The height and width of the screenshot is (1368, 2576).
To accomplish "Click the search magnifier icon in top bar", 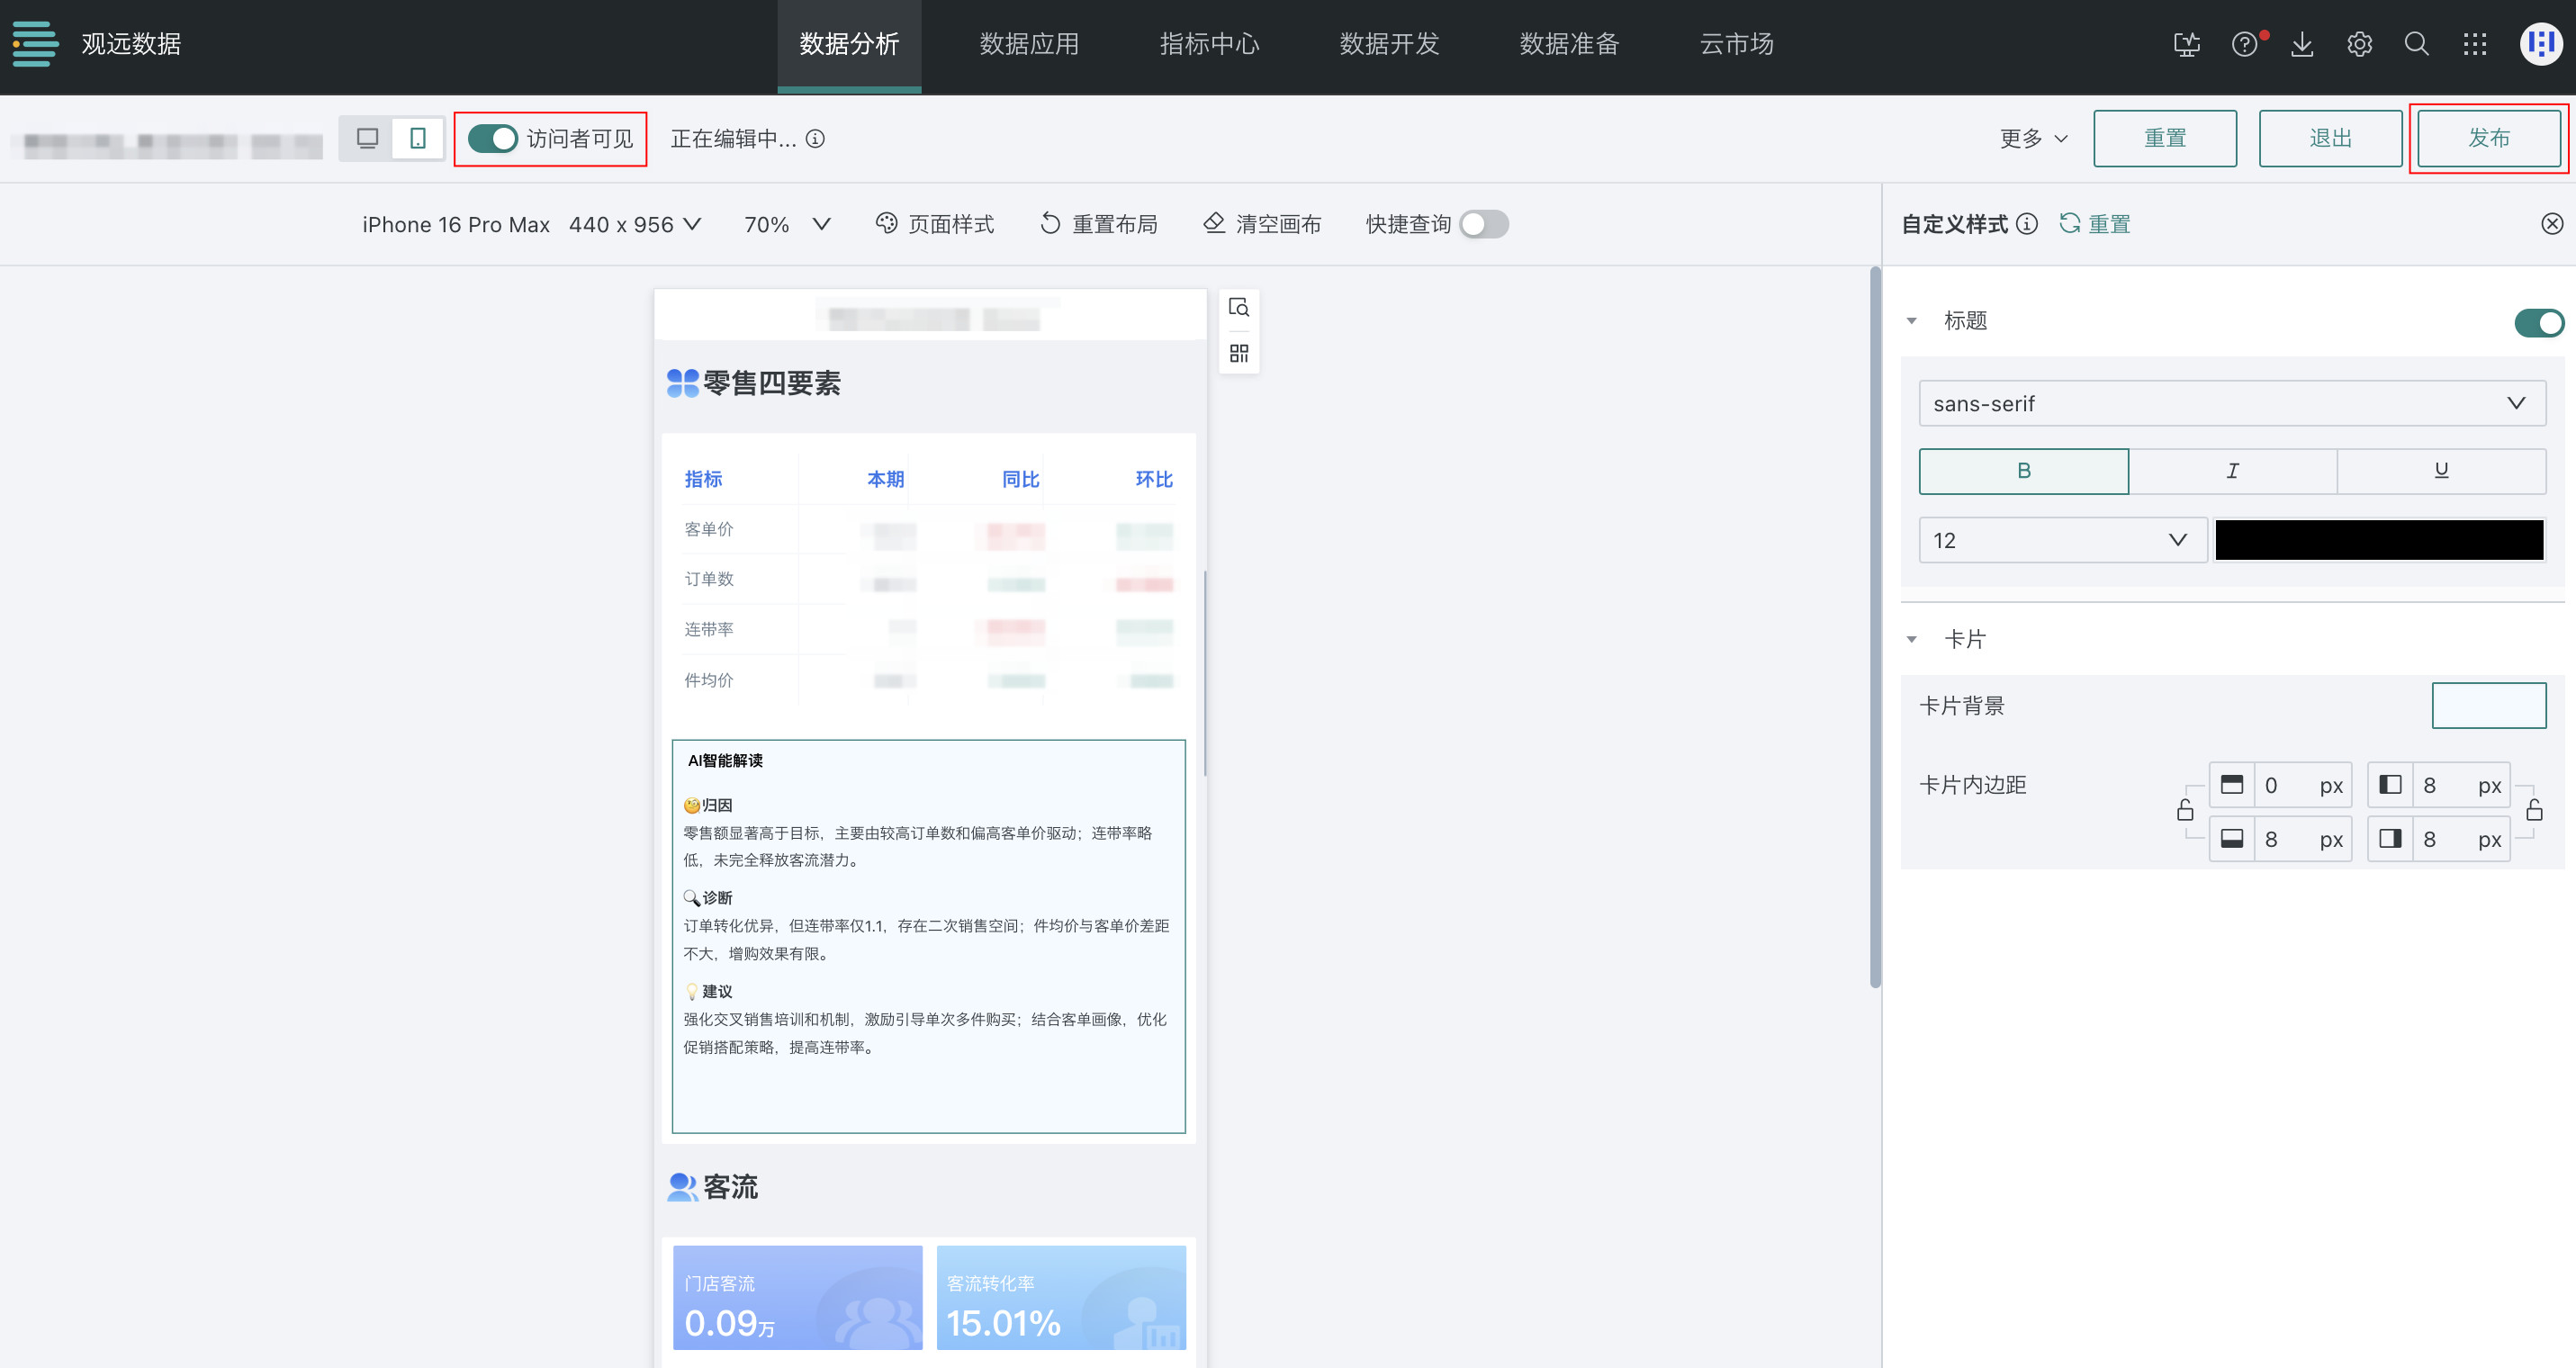I will pyautogui.click(x=2417, y=44).
